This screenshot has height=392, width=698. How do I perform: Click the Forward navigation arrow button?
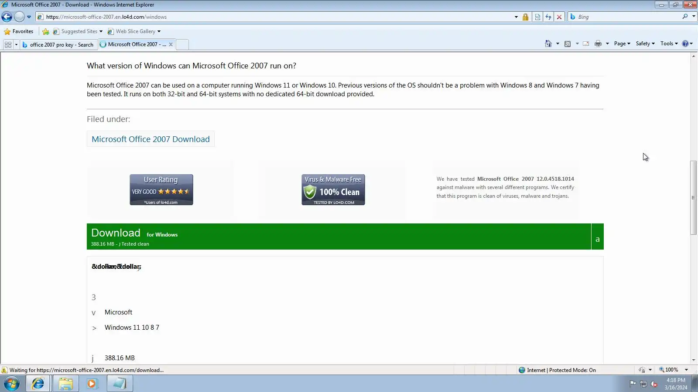19,17
